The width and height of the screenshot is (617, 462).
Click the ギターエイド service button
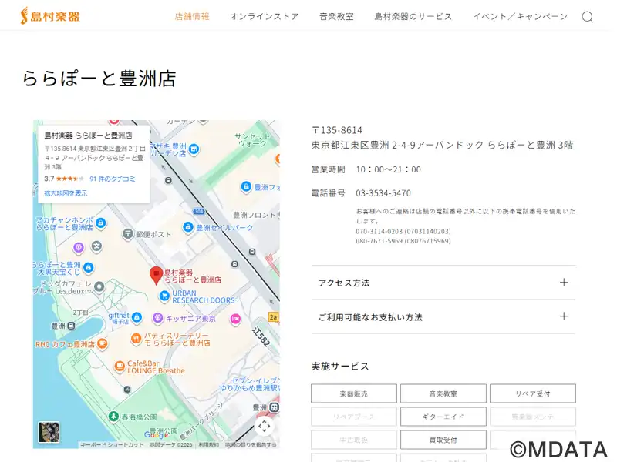(x=443, y=417)
